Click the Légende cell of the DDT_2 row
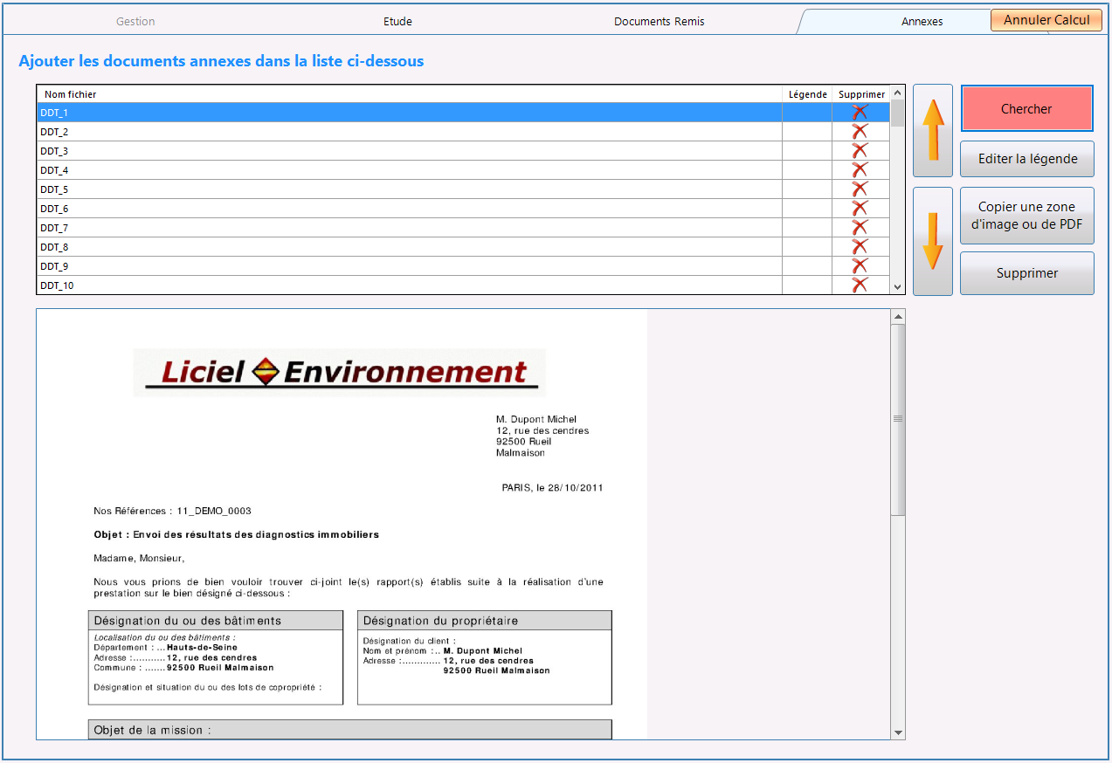Viewport: 1112px width, 763px height. [807, 132]
